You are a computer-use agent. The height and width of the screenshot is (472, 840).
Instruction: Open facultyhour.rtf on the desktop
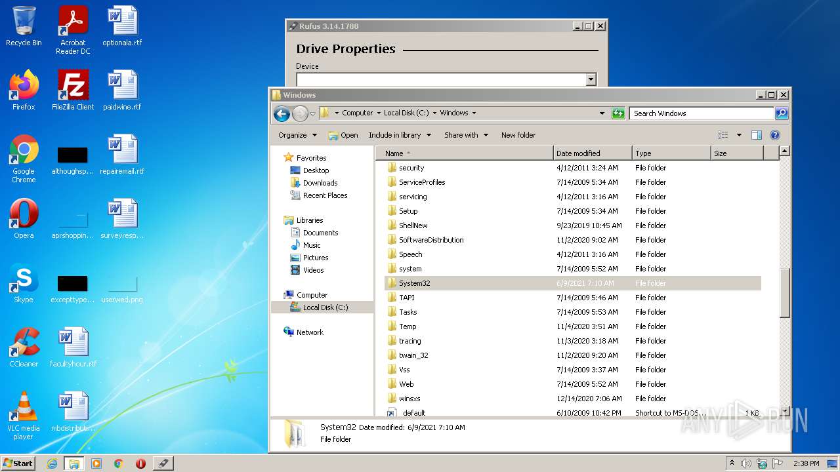tap(73, 347)
